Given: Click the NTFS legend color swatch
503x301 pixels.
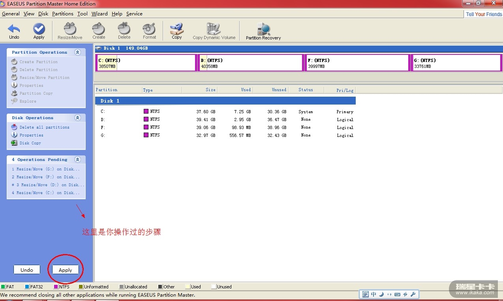Looking at the screenshot, I should click(56, 287).
